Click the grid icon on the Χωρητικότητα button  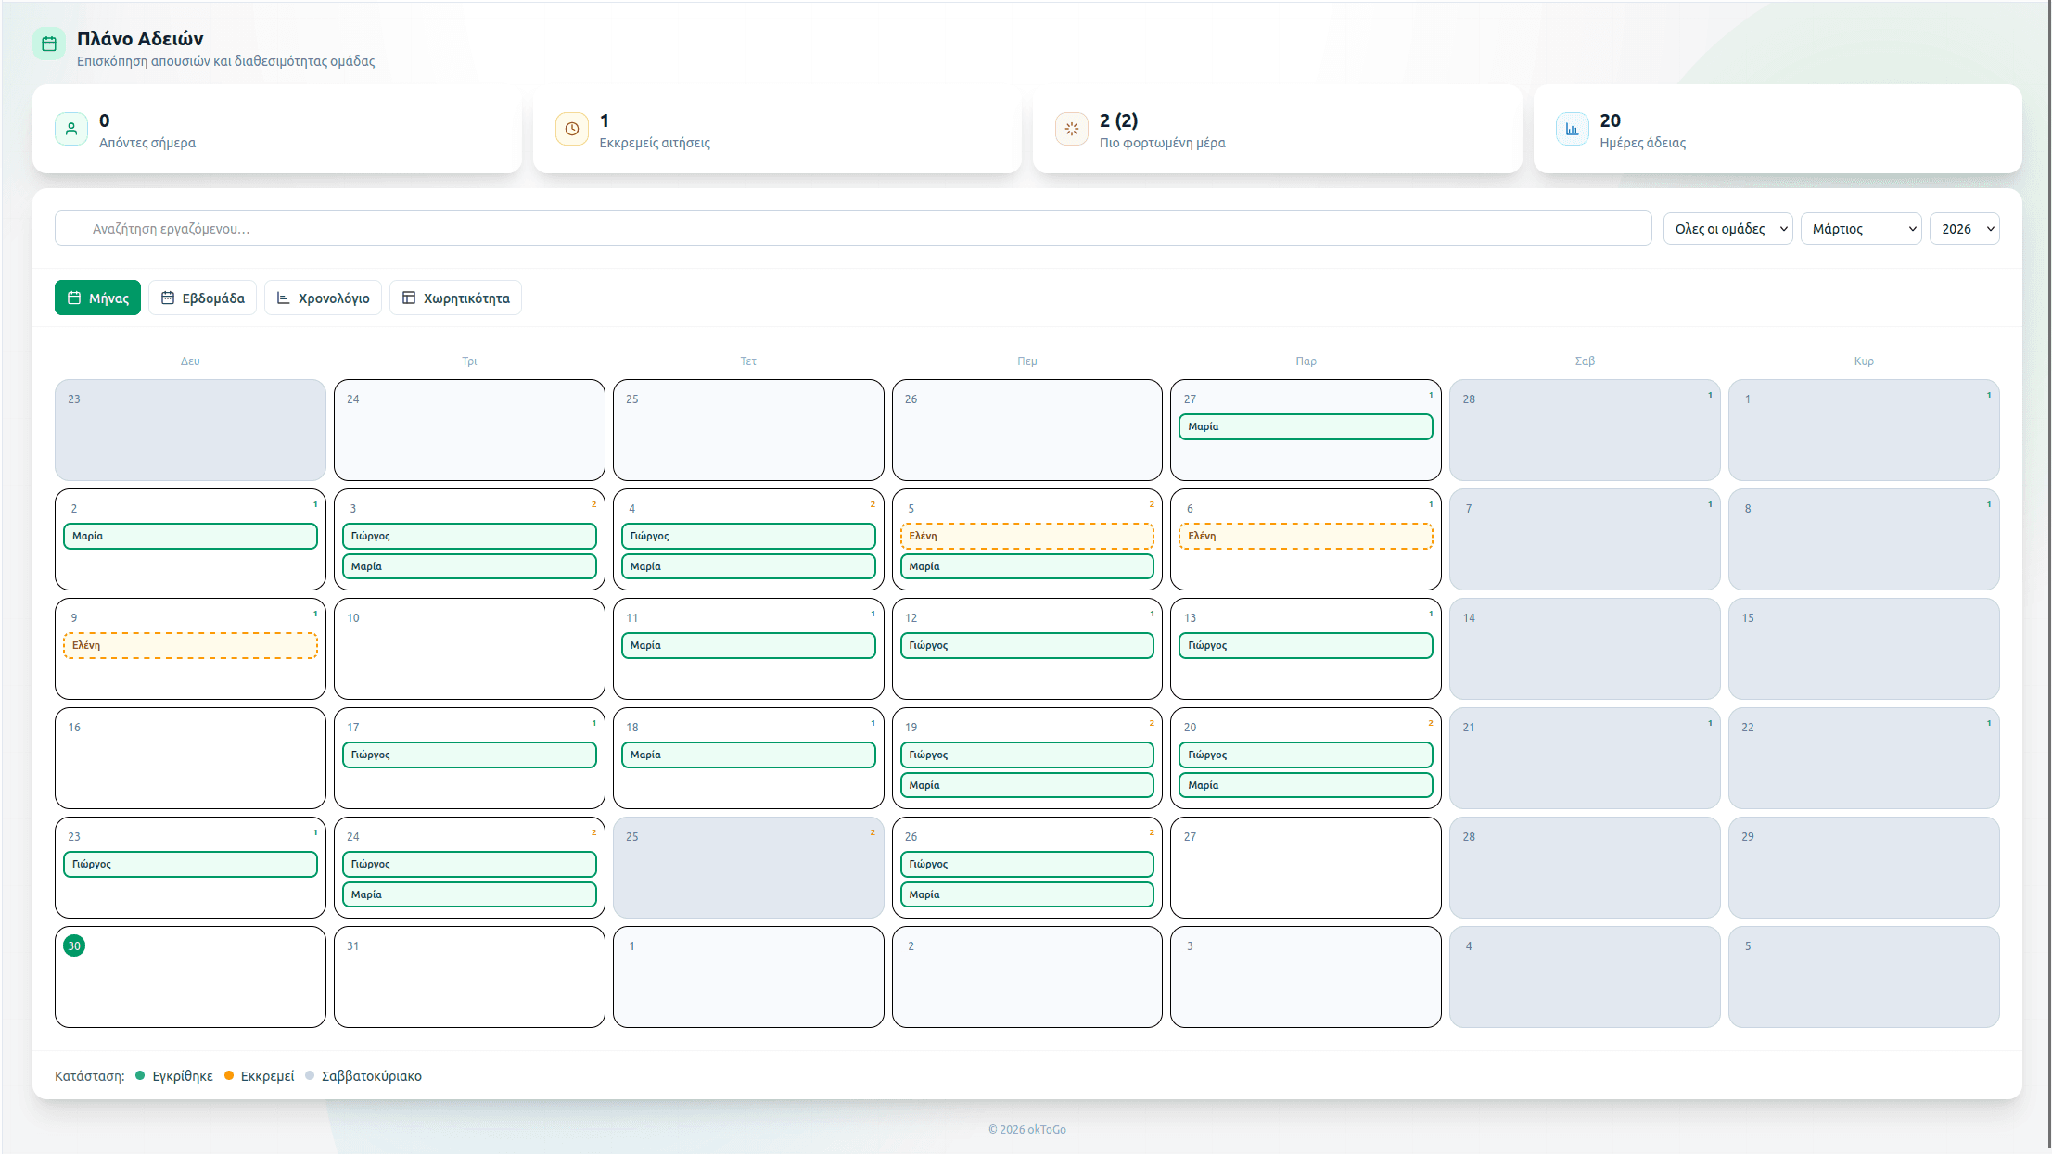click(408, 298)
